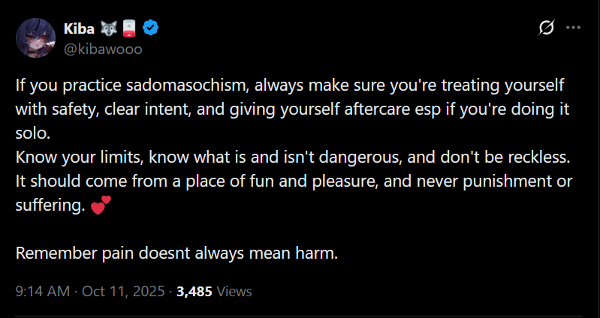Open Kiba's profile avatar picture
600x318 pixels.
[35, 37]
